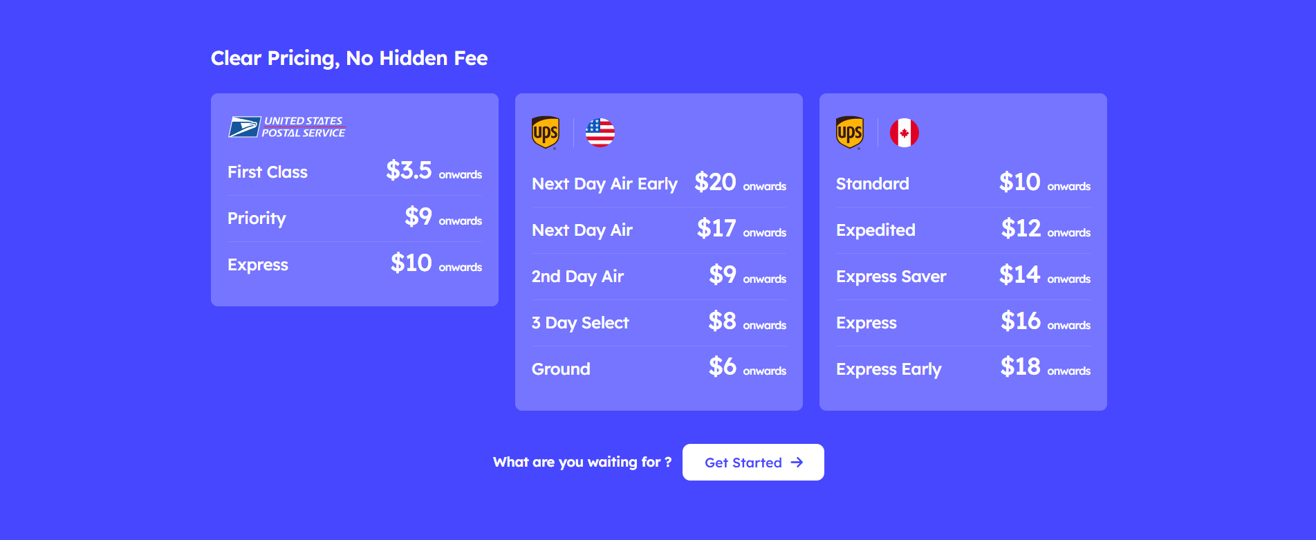Pick the 3 Day Select service
The width and height of the screenshot is (1316, 540).
(580, 323)
